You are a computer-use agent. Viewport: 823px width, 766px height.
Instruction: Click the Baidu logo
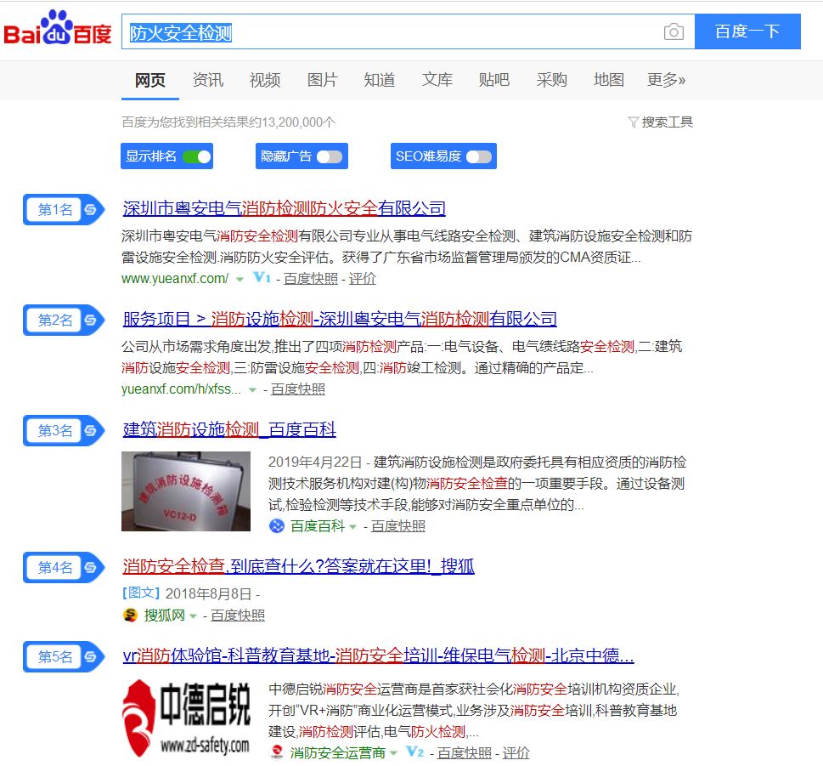(58, 28)
